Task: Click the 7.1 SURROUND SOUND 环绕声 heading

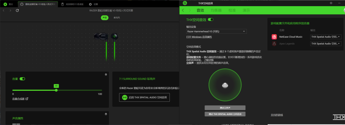Action: (137, 79)
